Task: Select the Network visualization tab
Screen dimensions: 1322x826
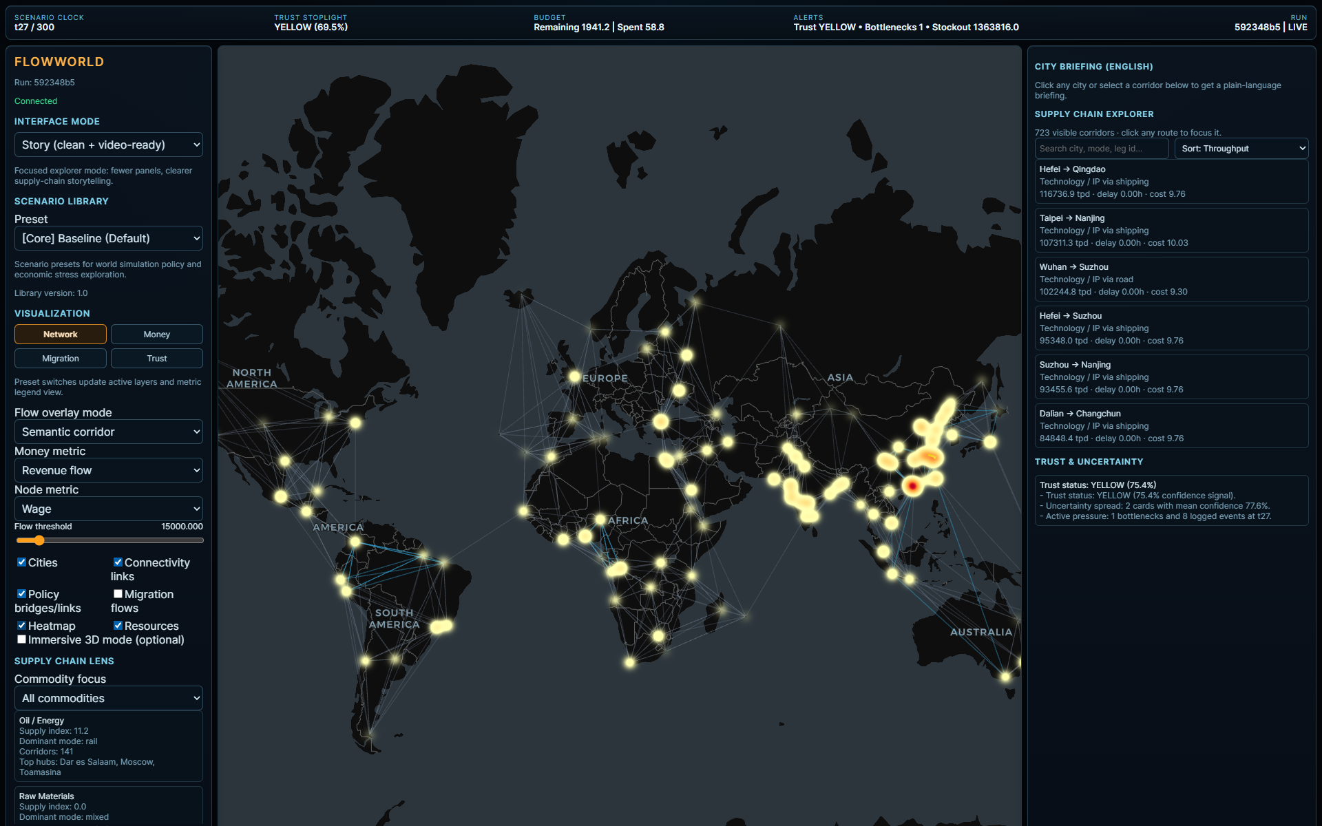Action: coord(61,334)
